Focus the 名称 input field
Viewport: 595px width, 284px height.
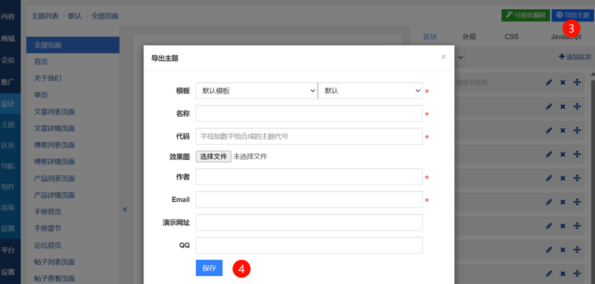[309, 114]
